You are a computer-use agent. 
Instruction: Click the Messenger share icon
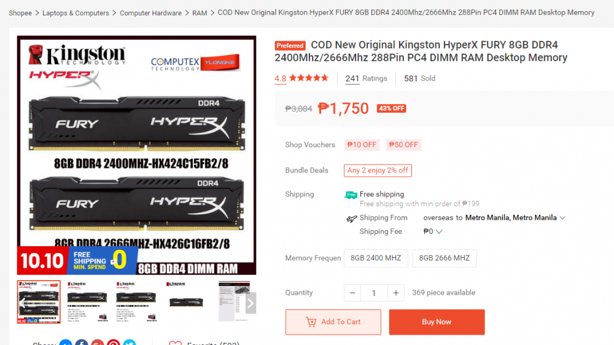click(x=66, y=343)
